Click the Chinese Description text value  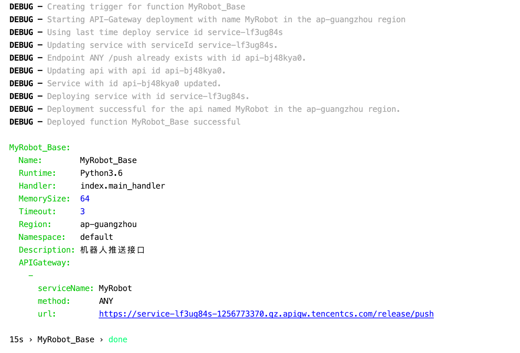112,250
